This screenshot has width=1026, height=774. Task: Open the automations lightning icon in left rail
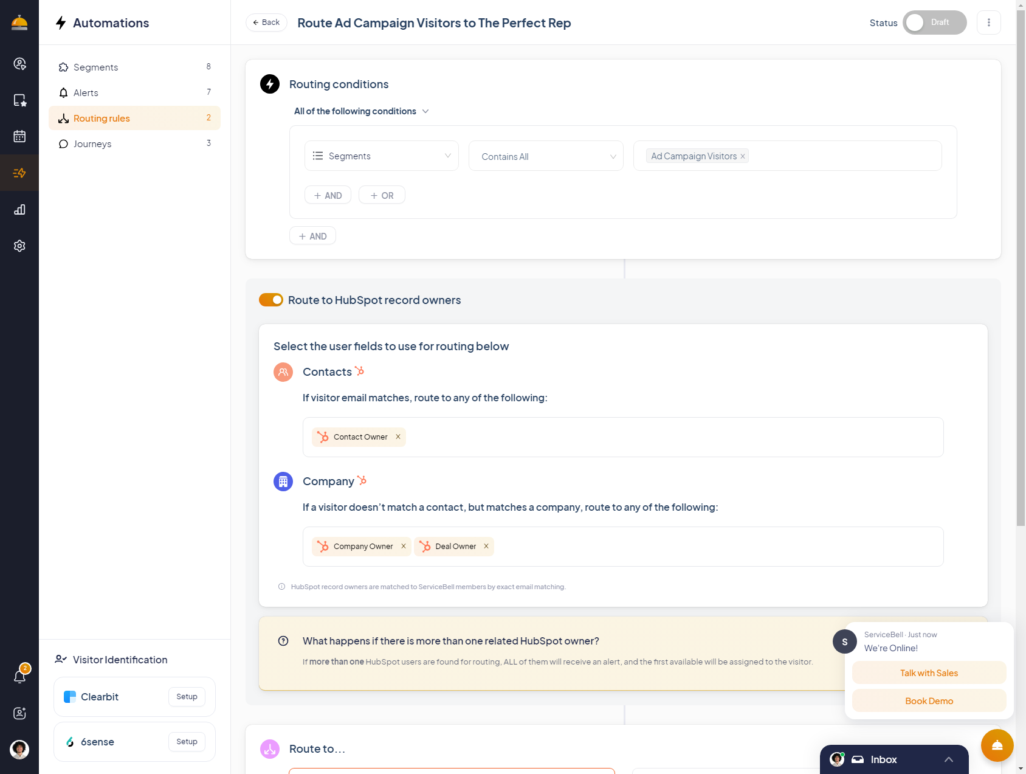click(x=19, y=173)
